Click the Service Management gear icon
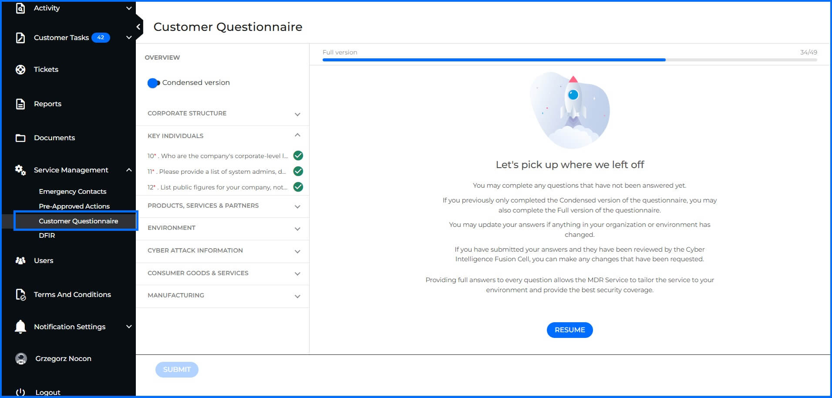The height and width of the screenshot is (398, 832). click(20, 170)
